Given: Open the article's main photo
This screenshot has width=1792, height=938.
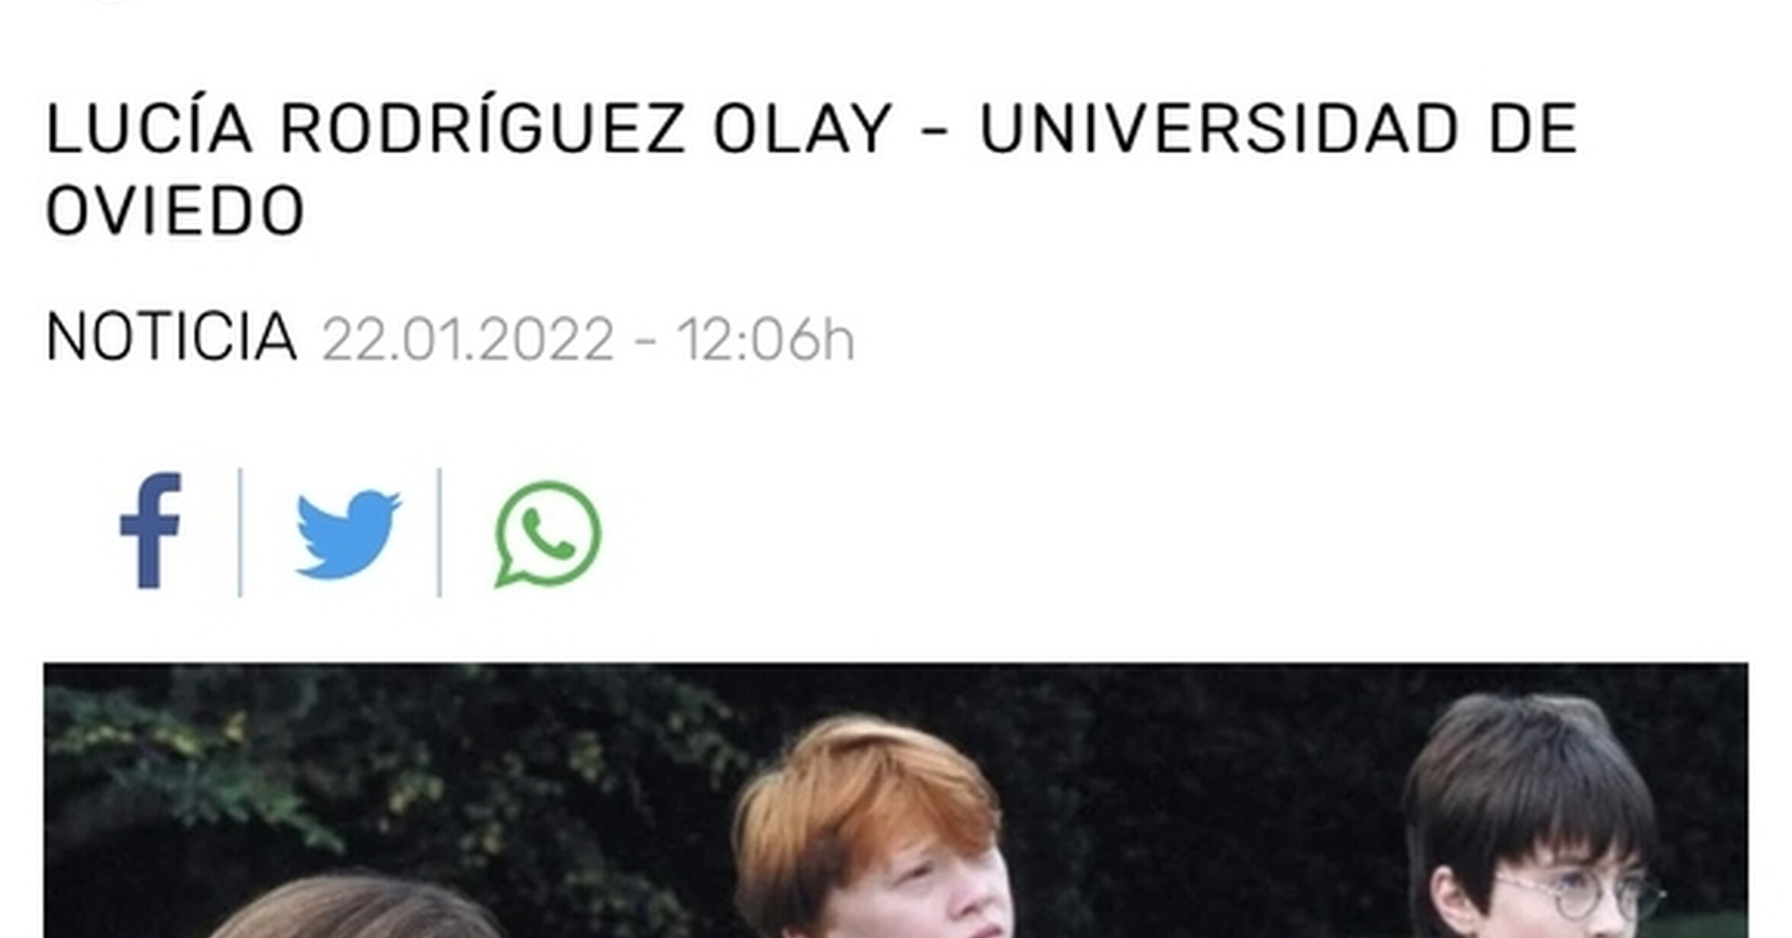Looking at the screenshot, I should pyautogui.click(x=895, y=801).
